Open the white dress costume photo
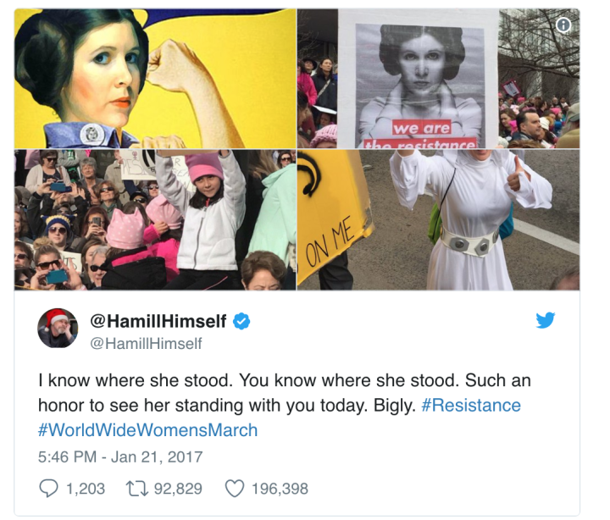The width and height of the screenshot is (610, 520). tap(439, 219)
